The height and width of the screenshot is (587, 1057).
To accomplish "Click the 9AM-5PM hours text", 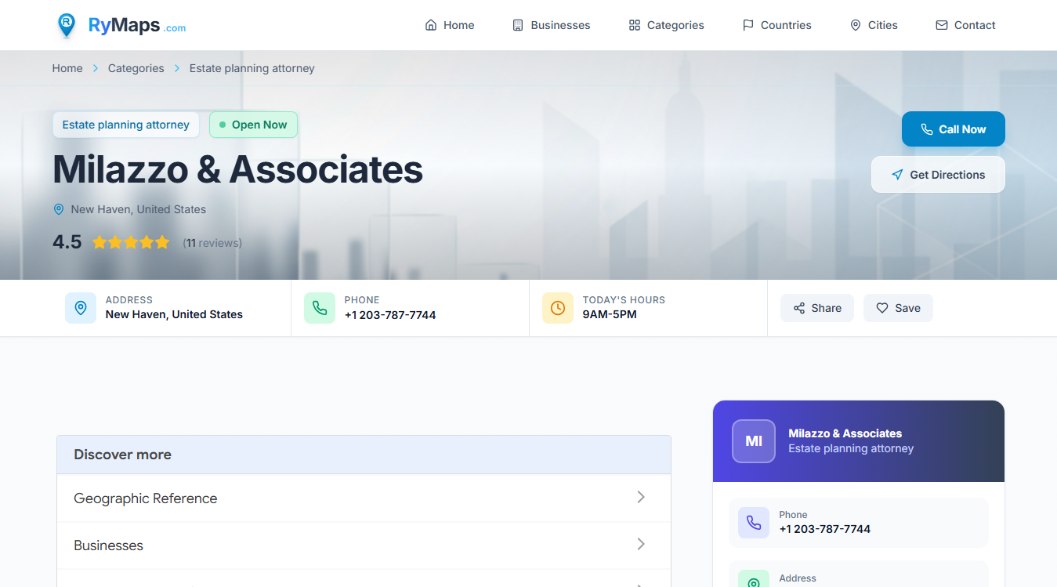I will tap(610, 314).
